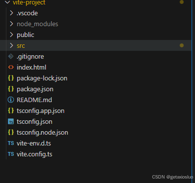Open the package.json file
The image size is (195, 183).
pos(35,89)
